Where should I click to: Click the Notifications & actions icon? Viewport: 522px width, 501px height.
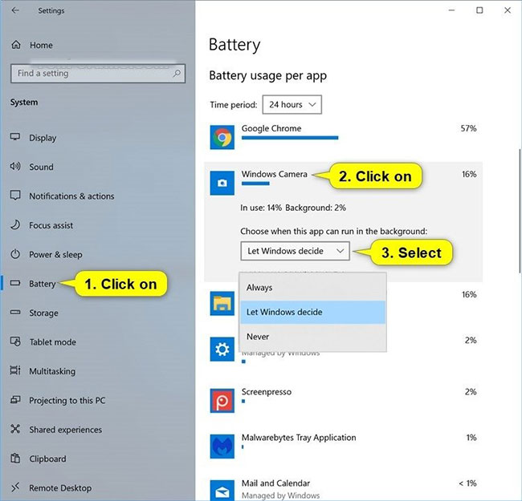pyautogui.click(x=15, y=196)
